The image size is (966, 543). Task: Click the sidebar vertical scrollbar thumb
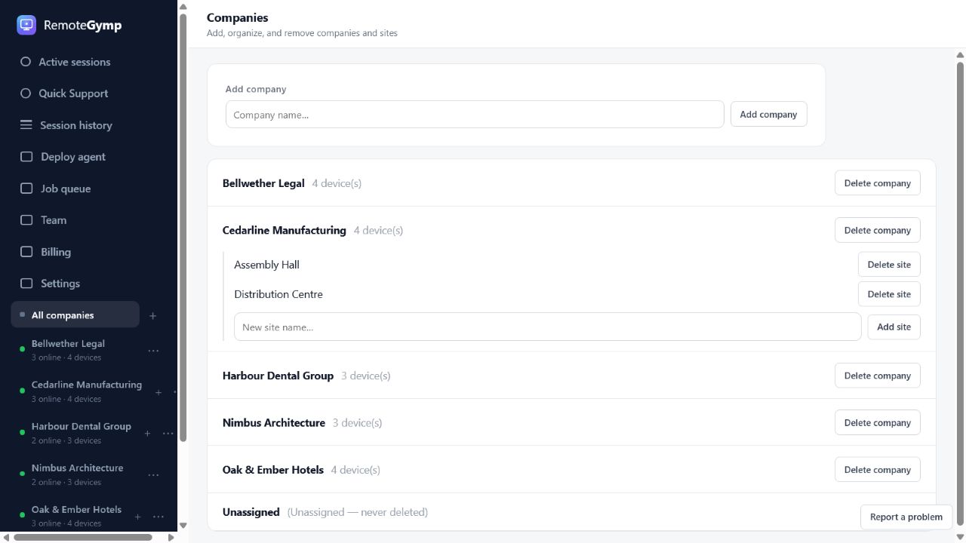(183, 226)
